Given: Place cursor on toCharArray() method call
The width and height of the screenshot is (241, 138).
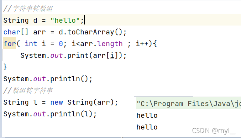Looking at the screenshot, I should click(95, 32).
